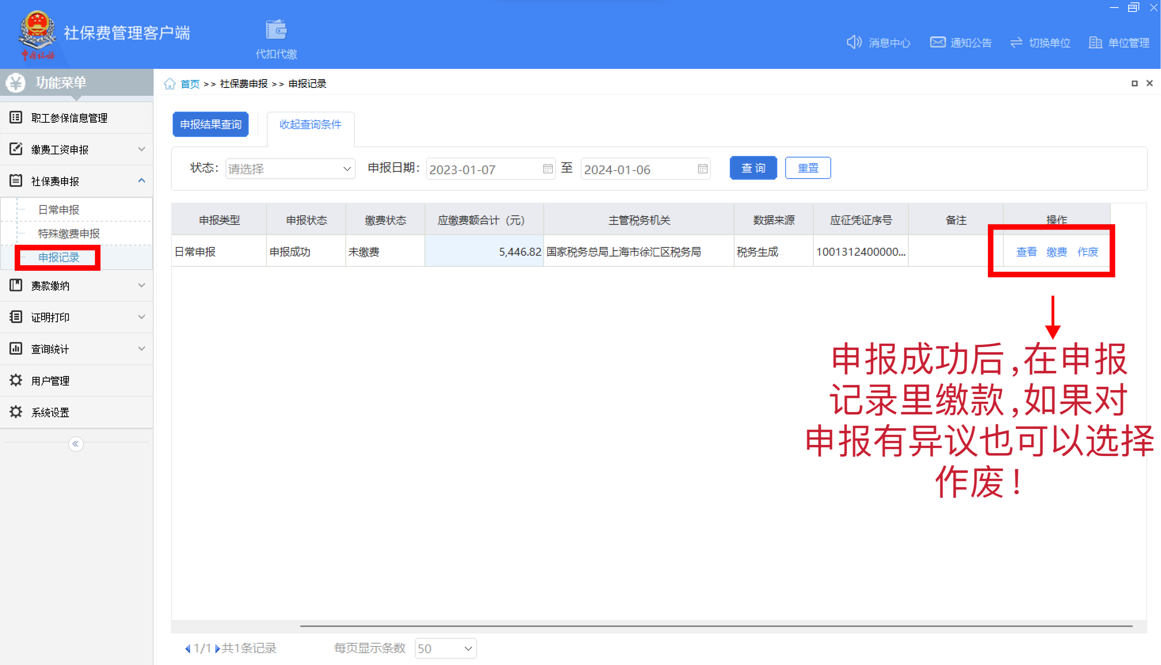Go to next page arrow

tap(217, 648)
